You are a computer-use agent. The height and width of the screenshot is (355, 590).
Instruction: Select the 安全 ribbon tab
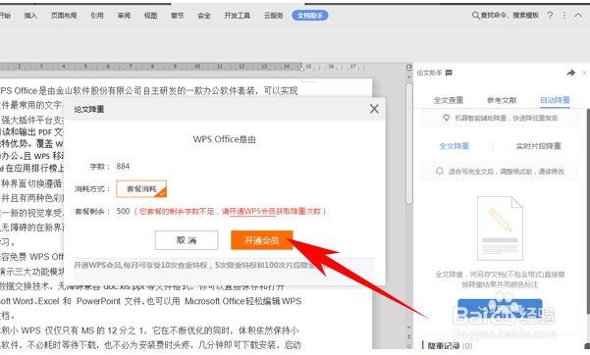(x=204, y=16)
